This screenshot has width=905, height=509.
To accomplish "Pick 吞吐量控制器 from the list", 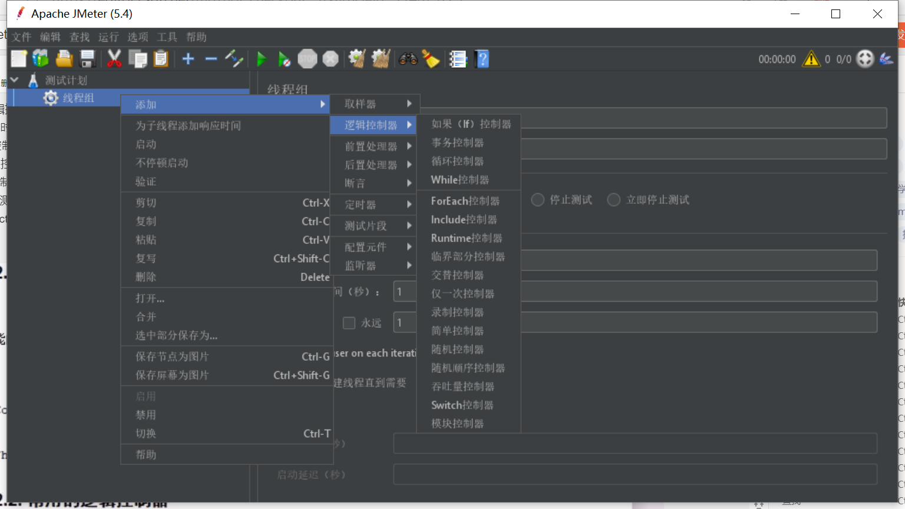I will (x=469, y=386).
